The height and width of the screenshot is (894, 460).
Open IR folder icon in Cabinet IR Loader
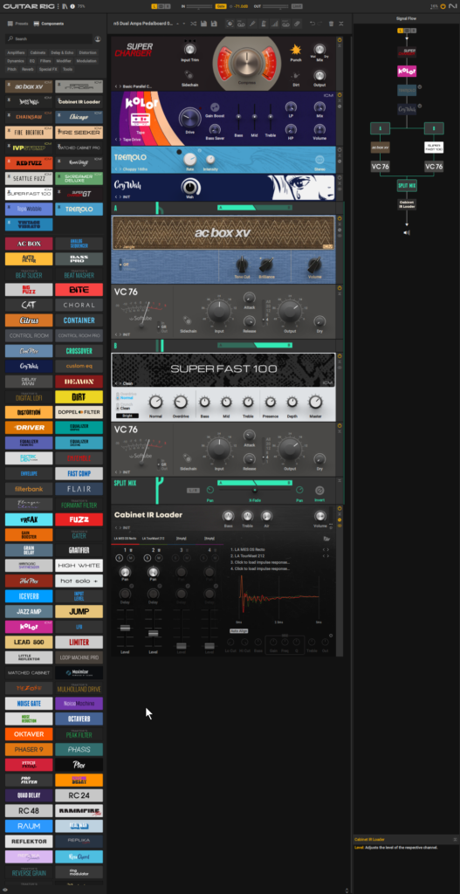pyautogui.click(x=326, y=538)
